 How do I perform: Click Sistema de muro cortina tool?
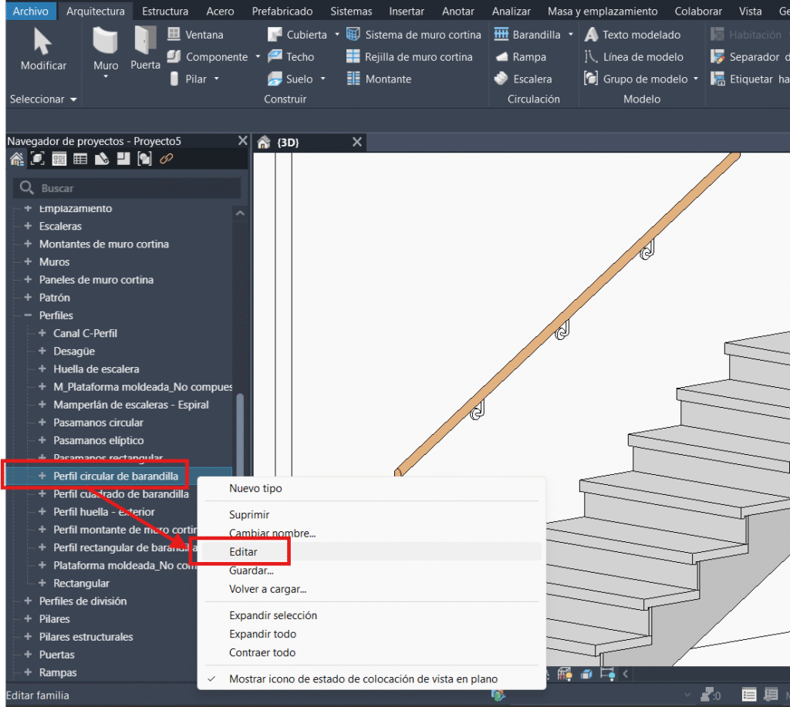414,35
